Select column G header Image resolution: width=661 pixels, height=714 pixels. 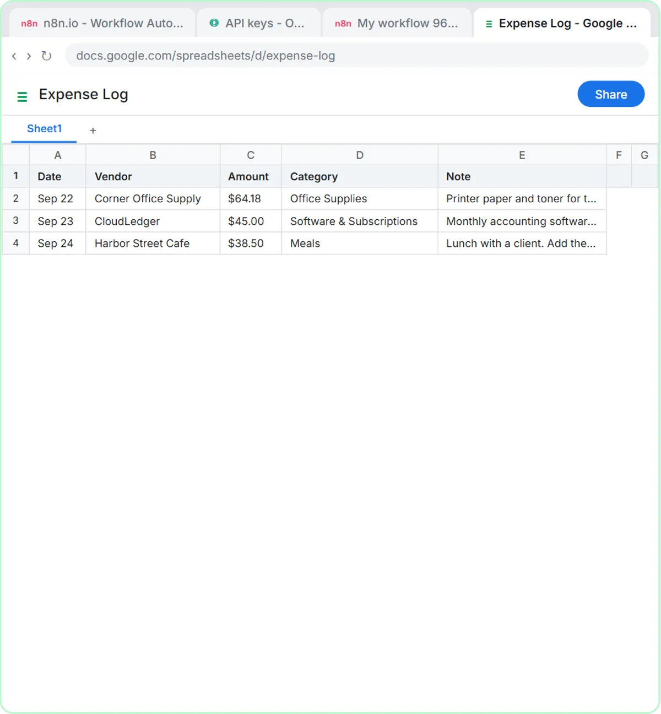(644, 155)
